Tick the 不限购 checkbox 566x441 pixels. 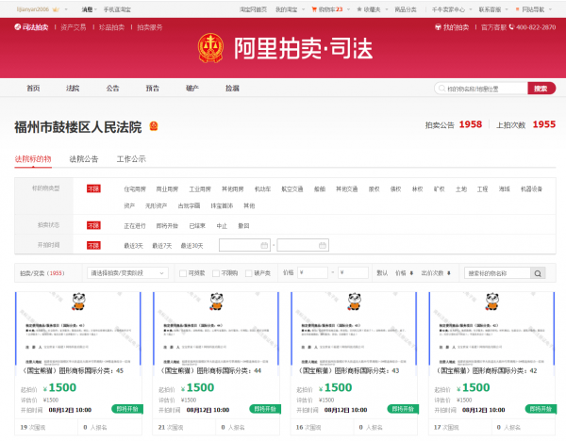pos(216,273)
